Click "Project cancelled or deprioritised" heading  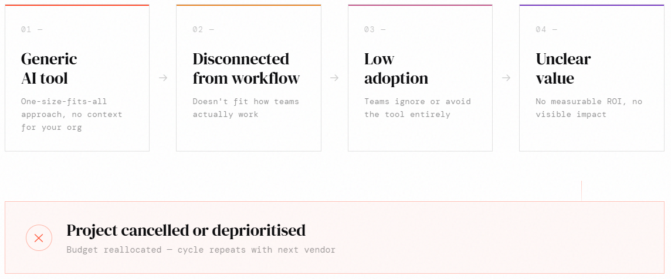[x=186, y=230]
